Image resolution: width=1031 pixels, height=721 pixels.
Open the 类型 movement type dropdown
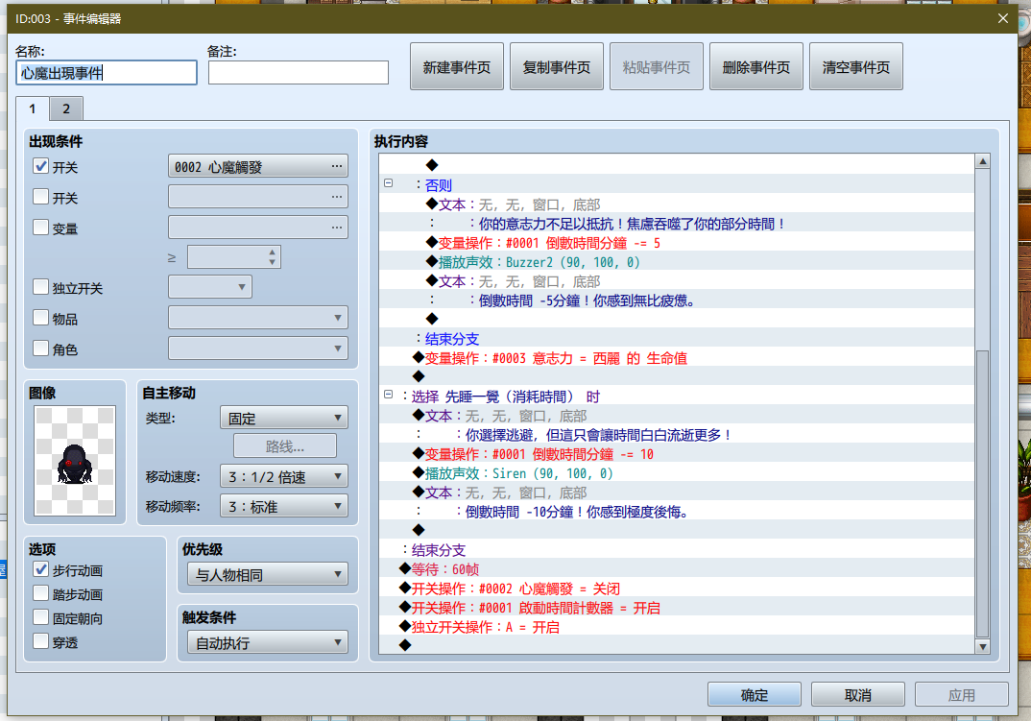(284, 418)
